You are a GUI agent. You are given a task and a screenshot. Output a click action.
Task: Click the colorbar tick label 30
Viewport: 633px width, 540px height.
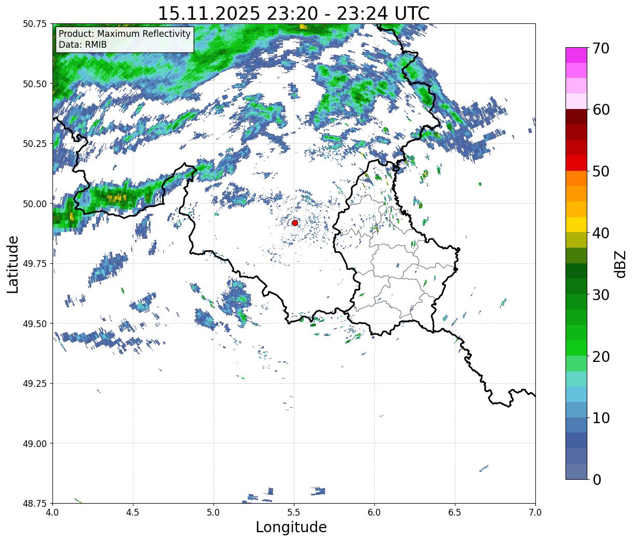[x=600, y=294]
